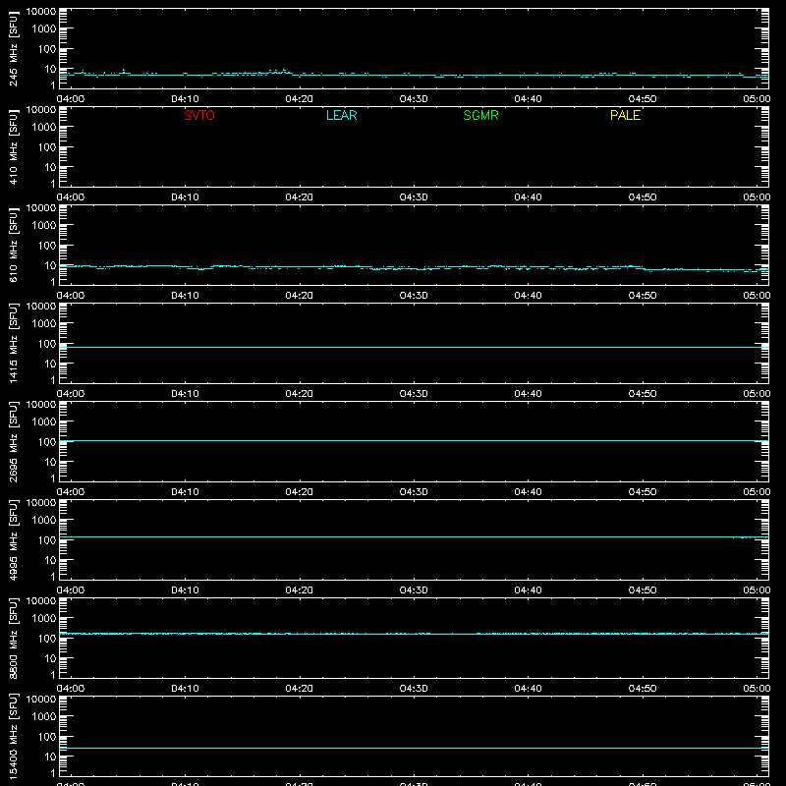Click the 610 MHz panel's 04:00 time label
Image resolution: width=786 pixels, height=786 pixels.
click(x=71, y=296)
